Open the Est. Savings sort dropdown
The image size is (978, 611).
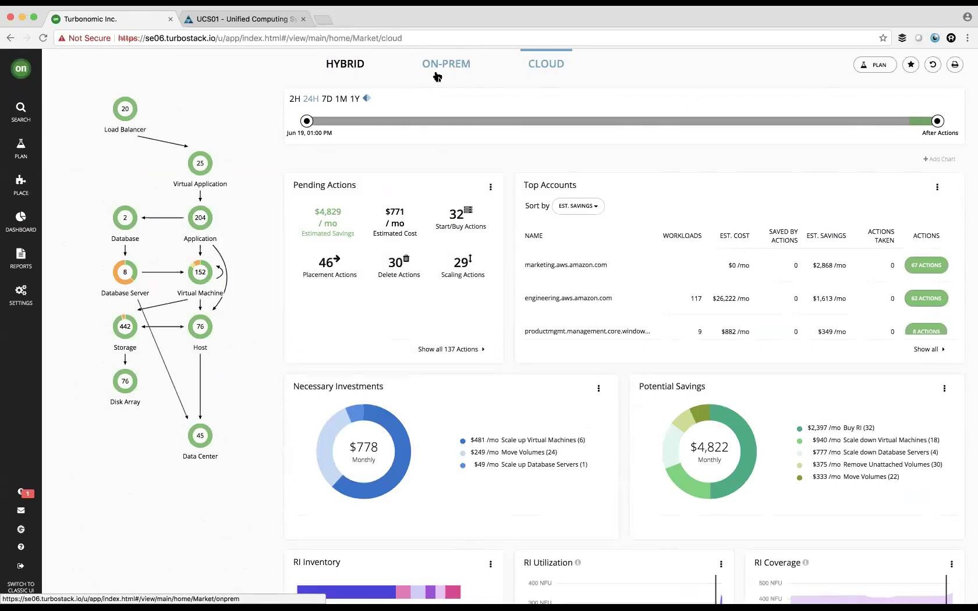[x=578, y=206]
